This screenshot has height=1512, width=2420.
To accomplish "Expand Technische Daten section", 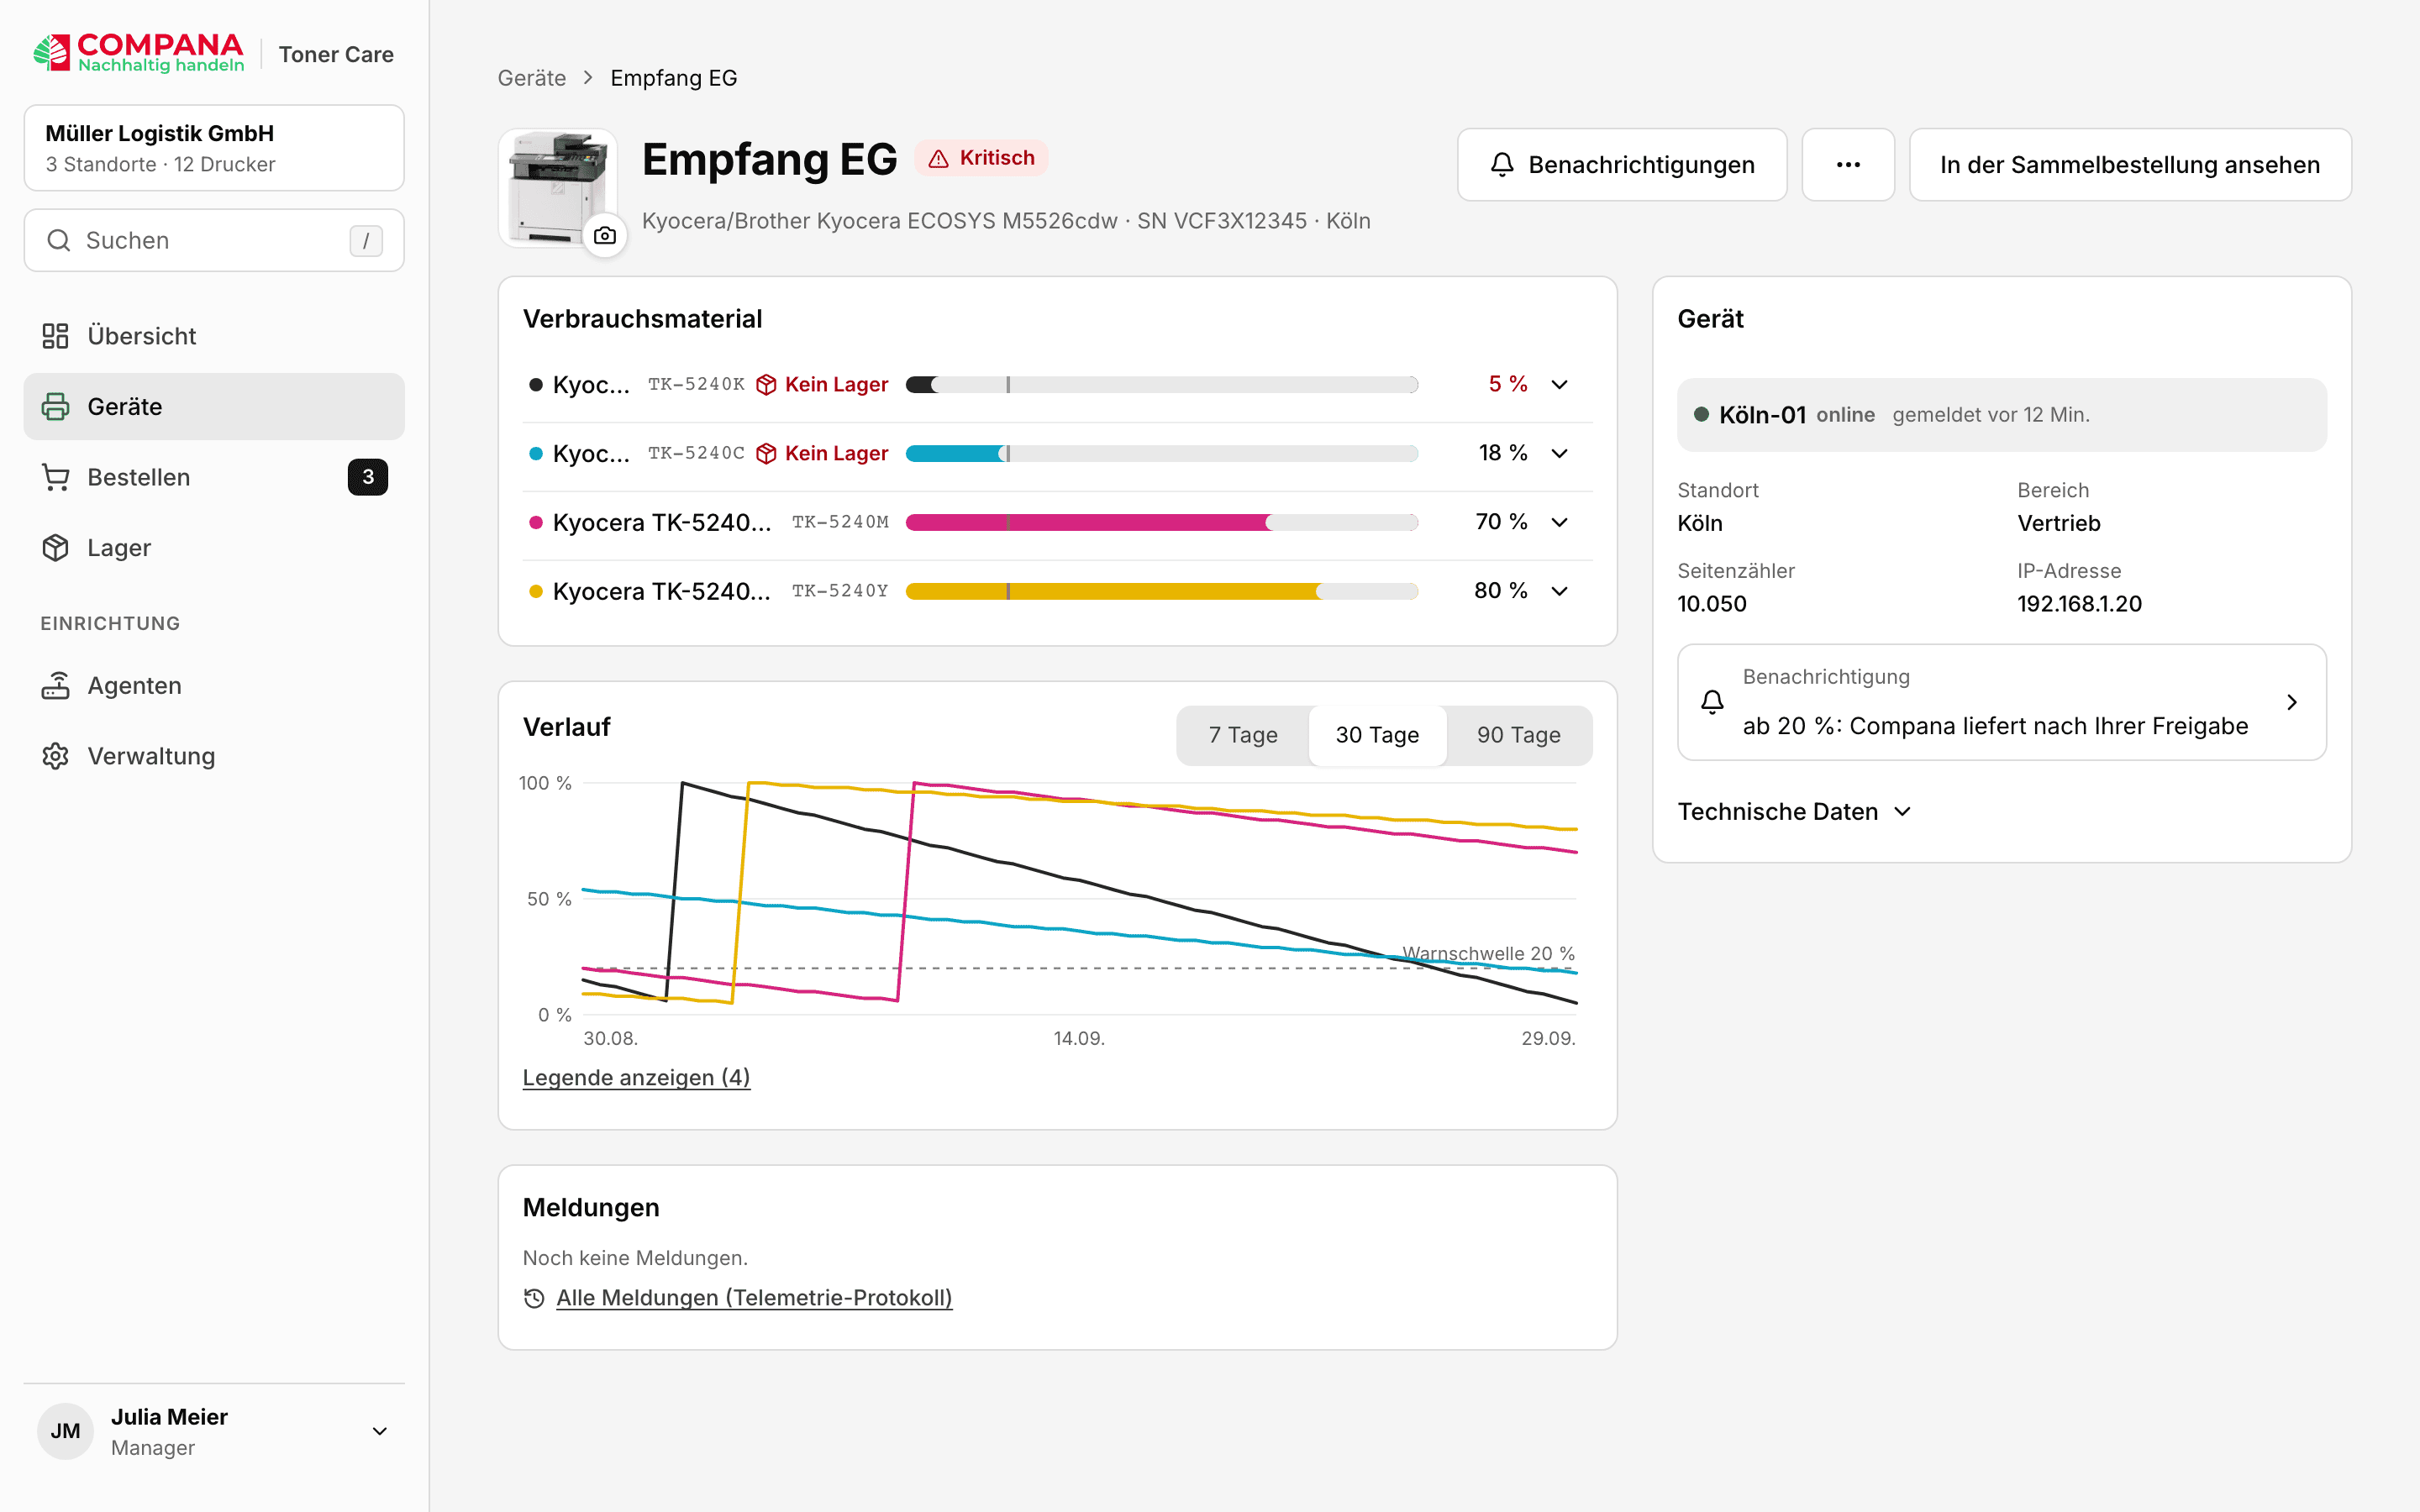I will click(x=1795, y=812).
